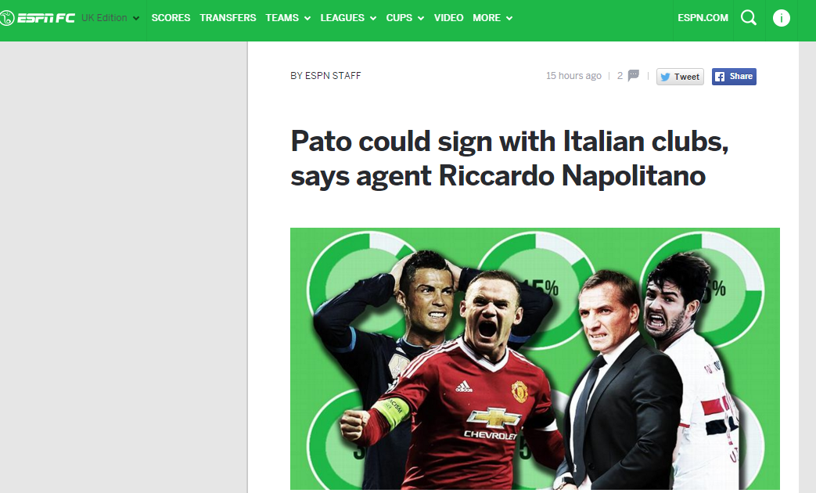Expand the UK Edition dropdown
The image size is (816, 493).
pyautogui.click(x=110, y=18)
